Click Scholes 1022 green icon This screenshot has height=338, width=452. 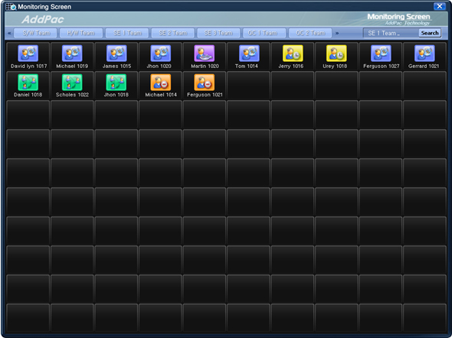tap(72, 83)
